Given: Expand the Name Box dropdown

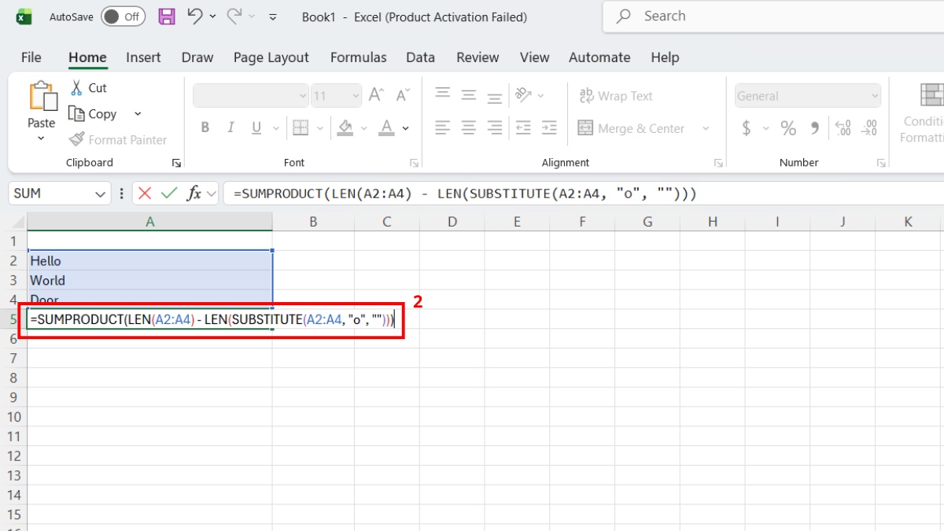Looking at the screenshot, I should click(100, 194).
